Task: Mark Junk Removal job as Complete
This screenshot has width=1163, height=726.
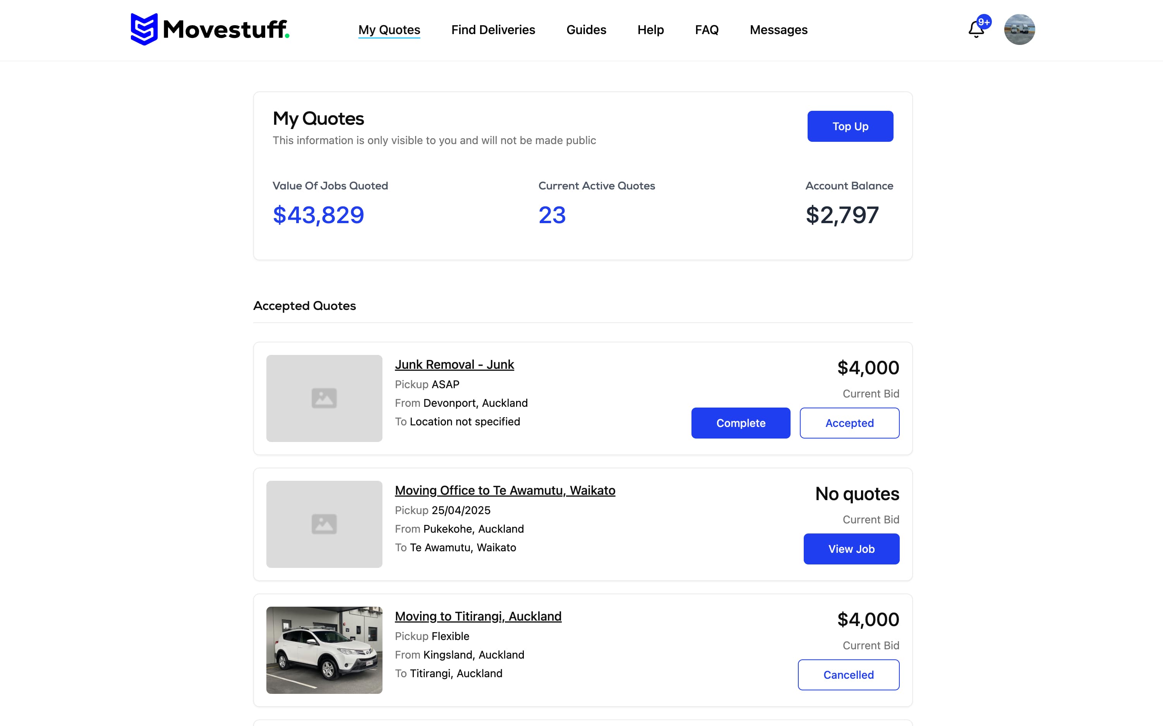Action: coord(740,423)
